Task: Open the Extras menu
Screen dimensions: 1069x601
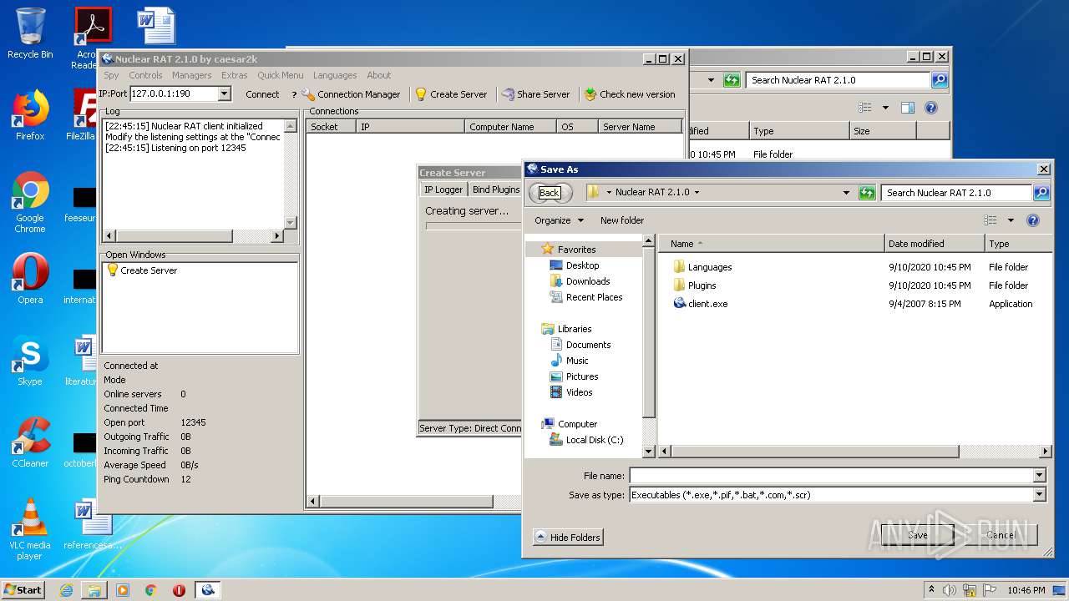Action: coord(234,75)
